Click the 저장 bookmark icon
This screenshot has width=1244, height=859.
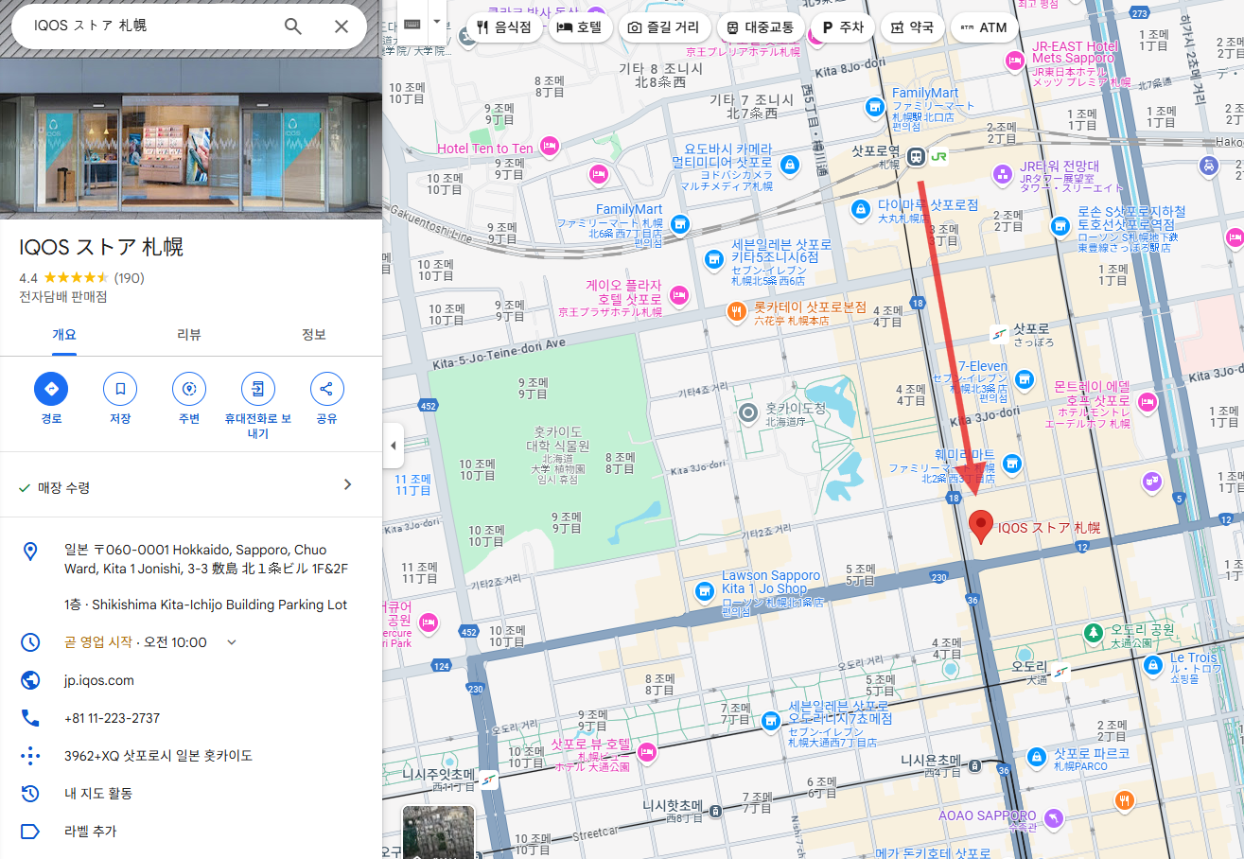[120, 389]
